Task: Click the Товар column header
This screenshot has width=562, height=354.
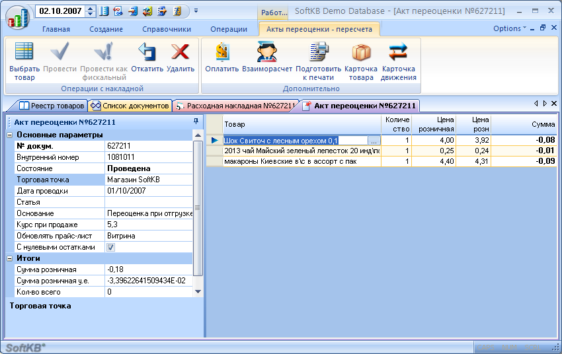Action: pos(301,125)
